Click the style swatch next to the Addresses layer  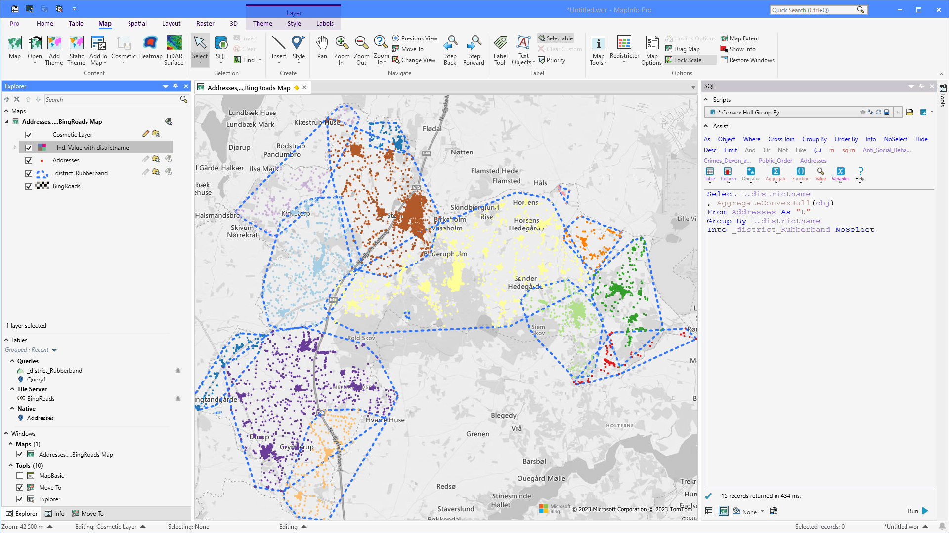tap(43, 160)
